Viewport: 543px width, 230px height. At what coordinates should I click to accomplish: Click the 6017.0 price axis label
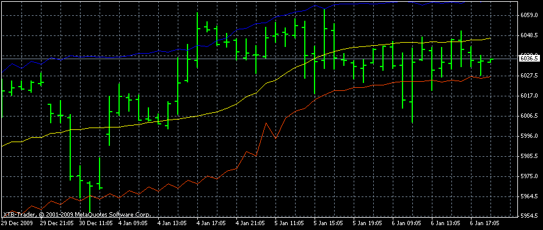coord(529,95)
